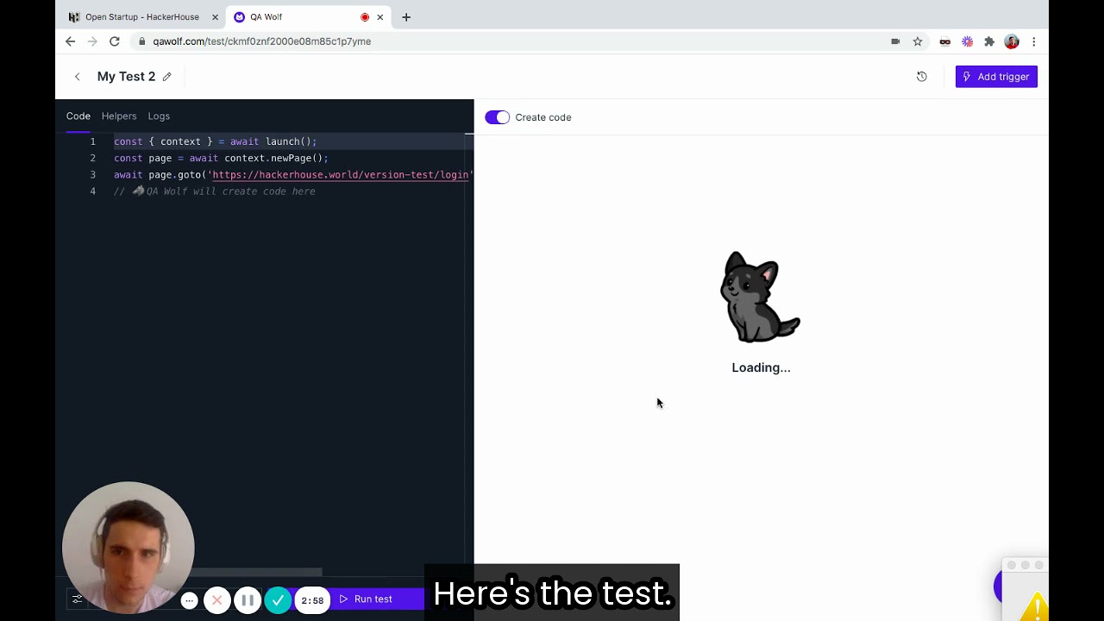Open the Extensions puzzle piece menu
Image resolution: width=1104 pixels, height=621 pixels.
coord(989,41)
